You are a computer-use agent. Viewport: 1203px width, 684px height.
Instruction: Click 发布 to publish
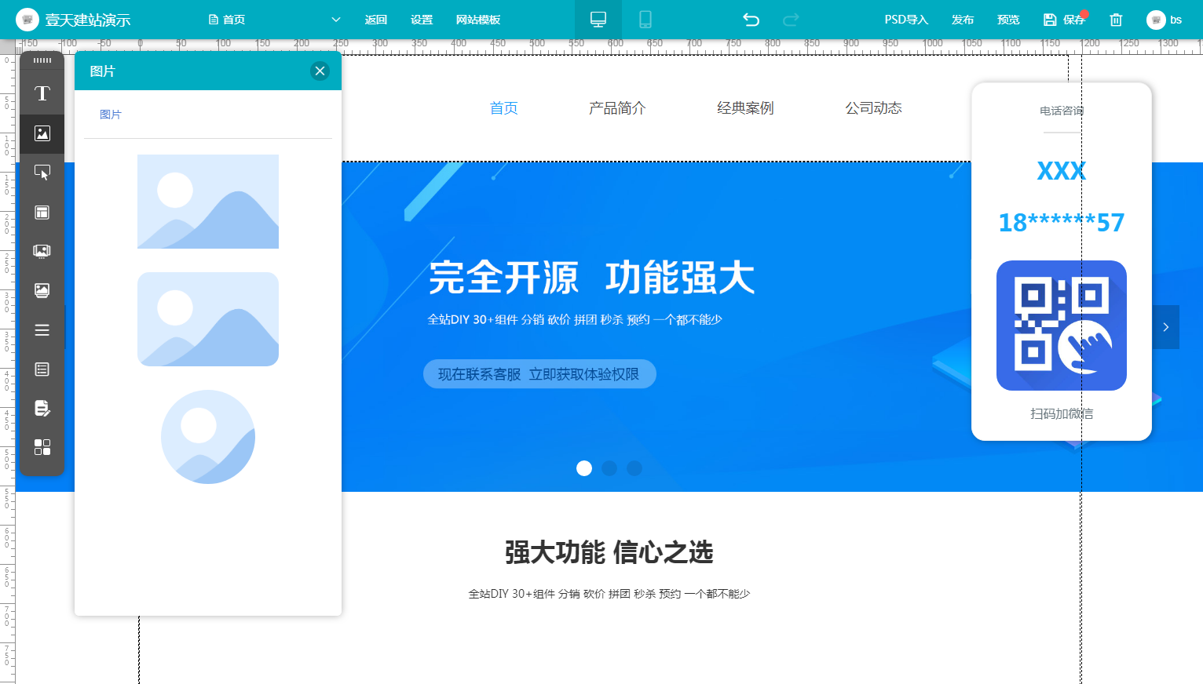pos(963,20)
